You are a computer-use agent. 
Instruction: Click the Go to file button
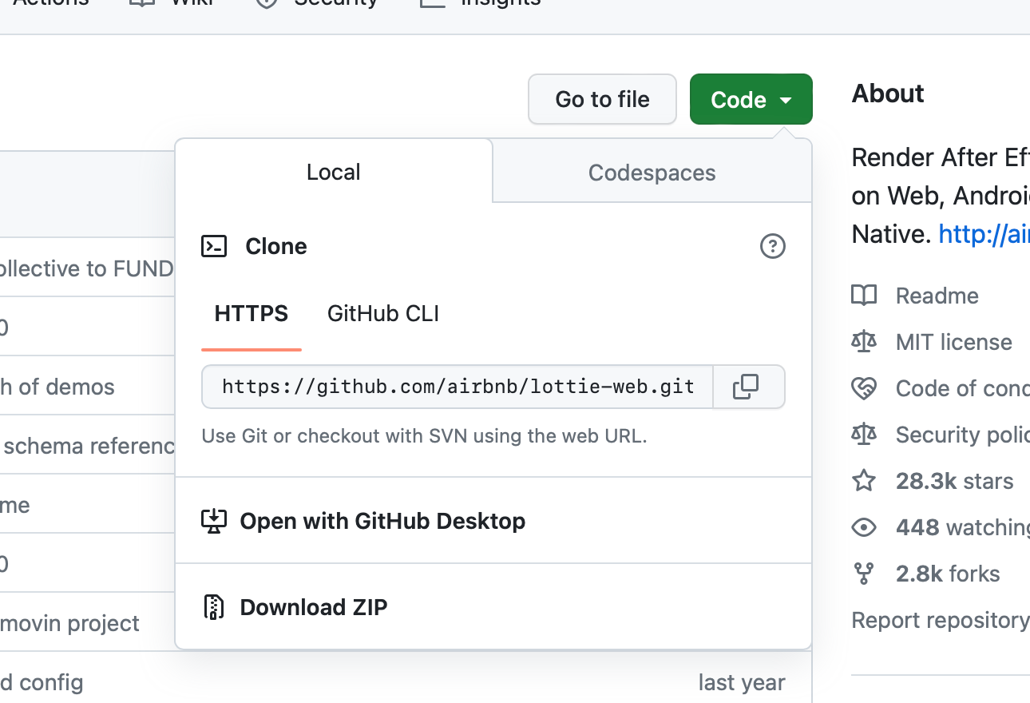[603, 99]
